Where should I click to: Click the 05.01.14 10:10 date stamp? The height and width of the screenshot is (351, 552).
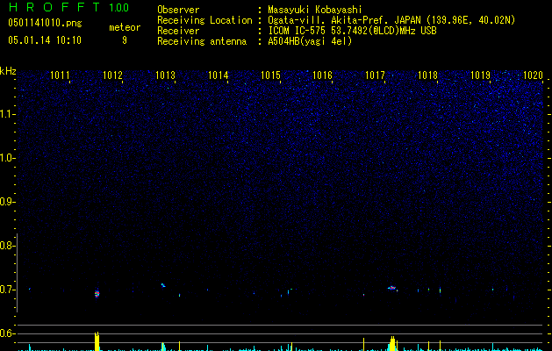(45, 40)
